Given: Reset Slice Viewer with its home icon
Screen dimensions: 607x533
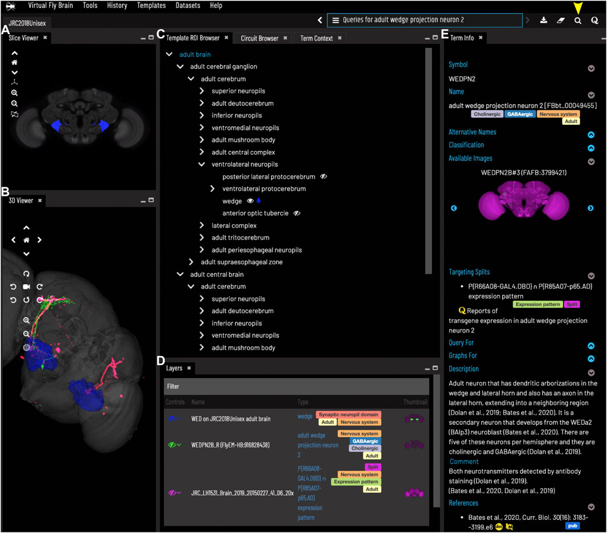Looking at the screenshot, I should pyautogui.click(x=14, y=62).
